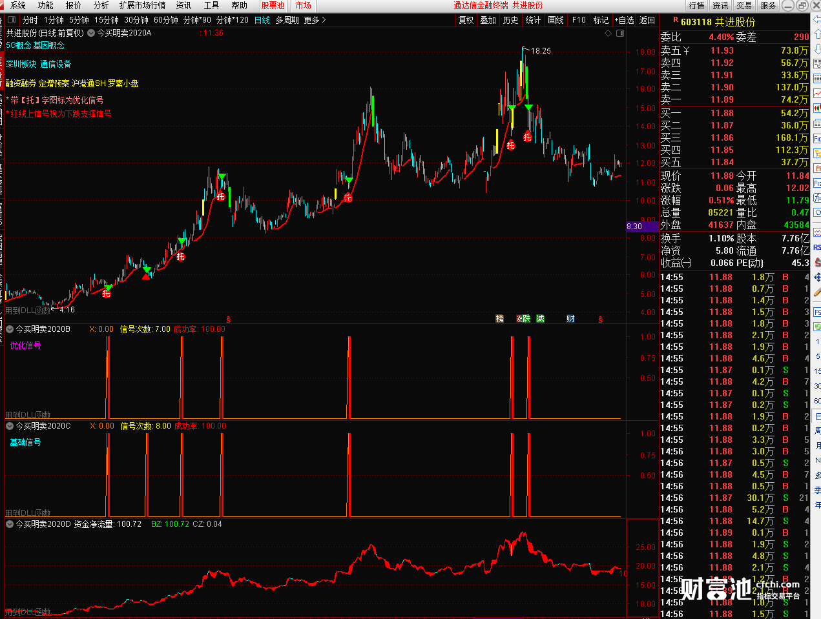This screenshot has height=619, width=821.
Task: Click the 标记 toolbar button
Action: pyautogui.click(x=601, y=20)
